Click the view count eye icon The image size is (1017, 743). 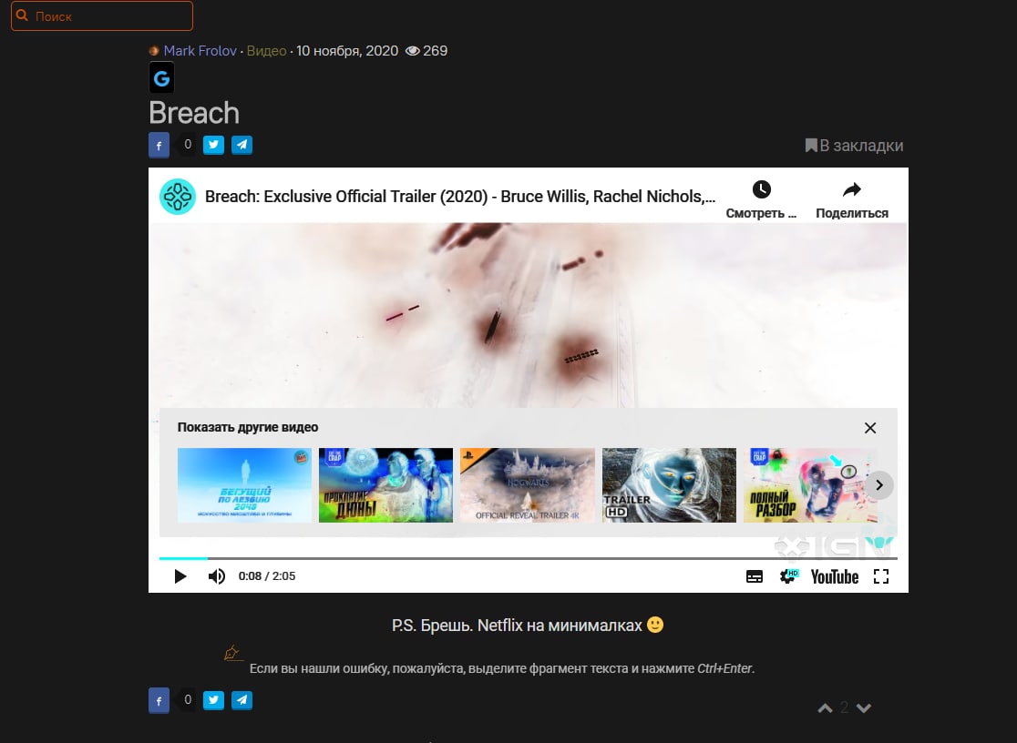pyautogui.click(x=413, y=51)
